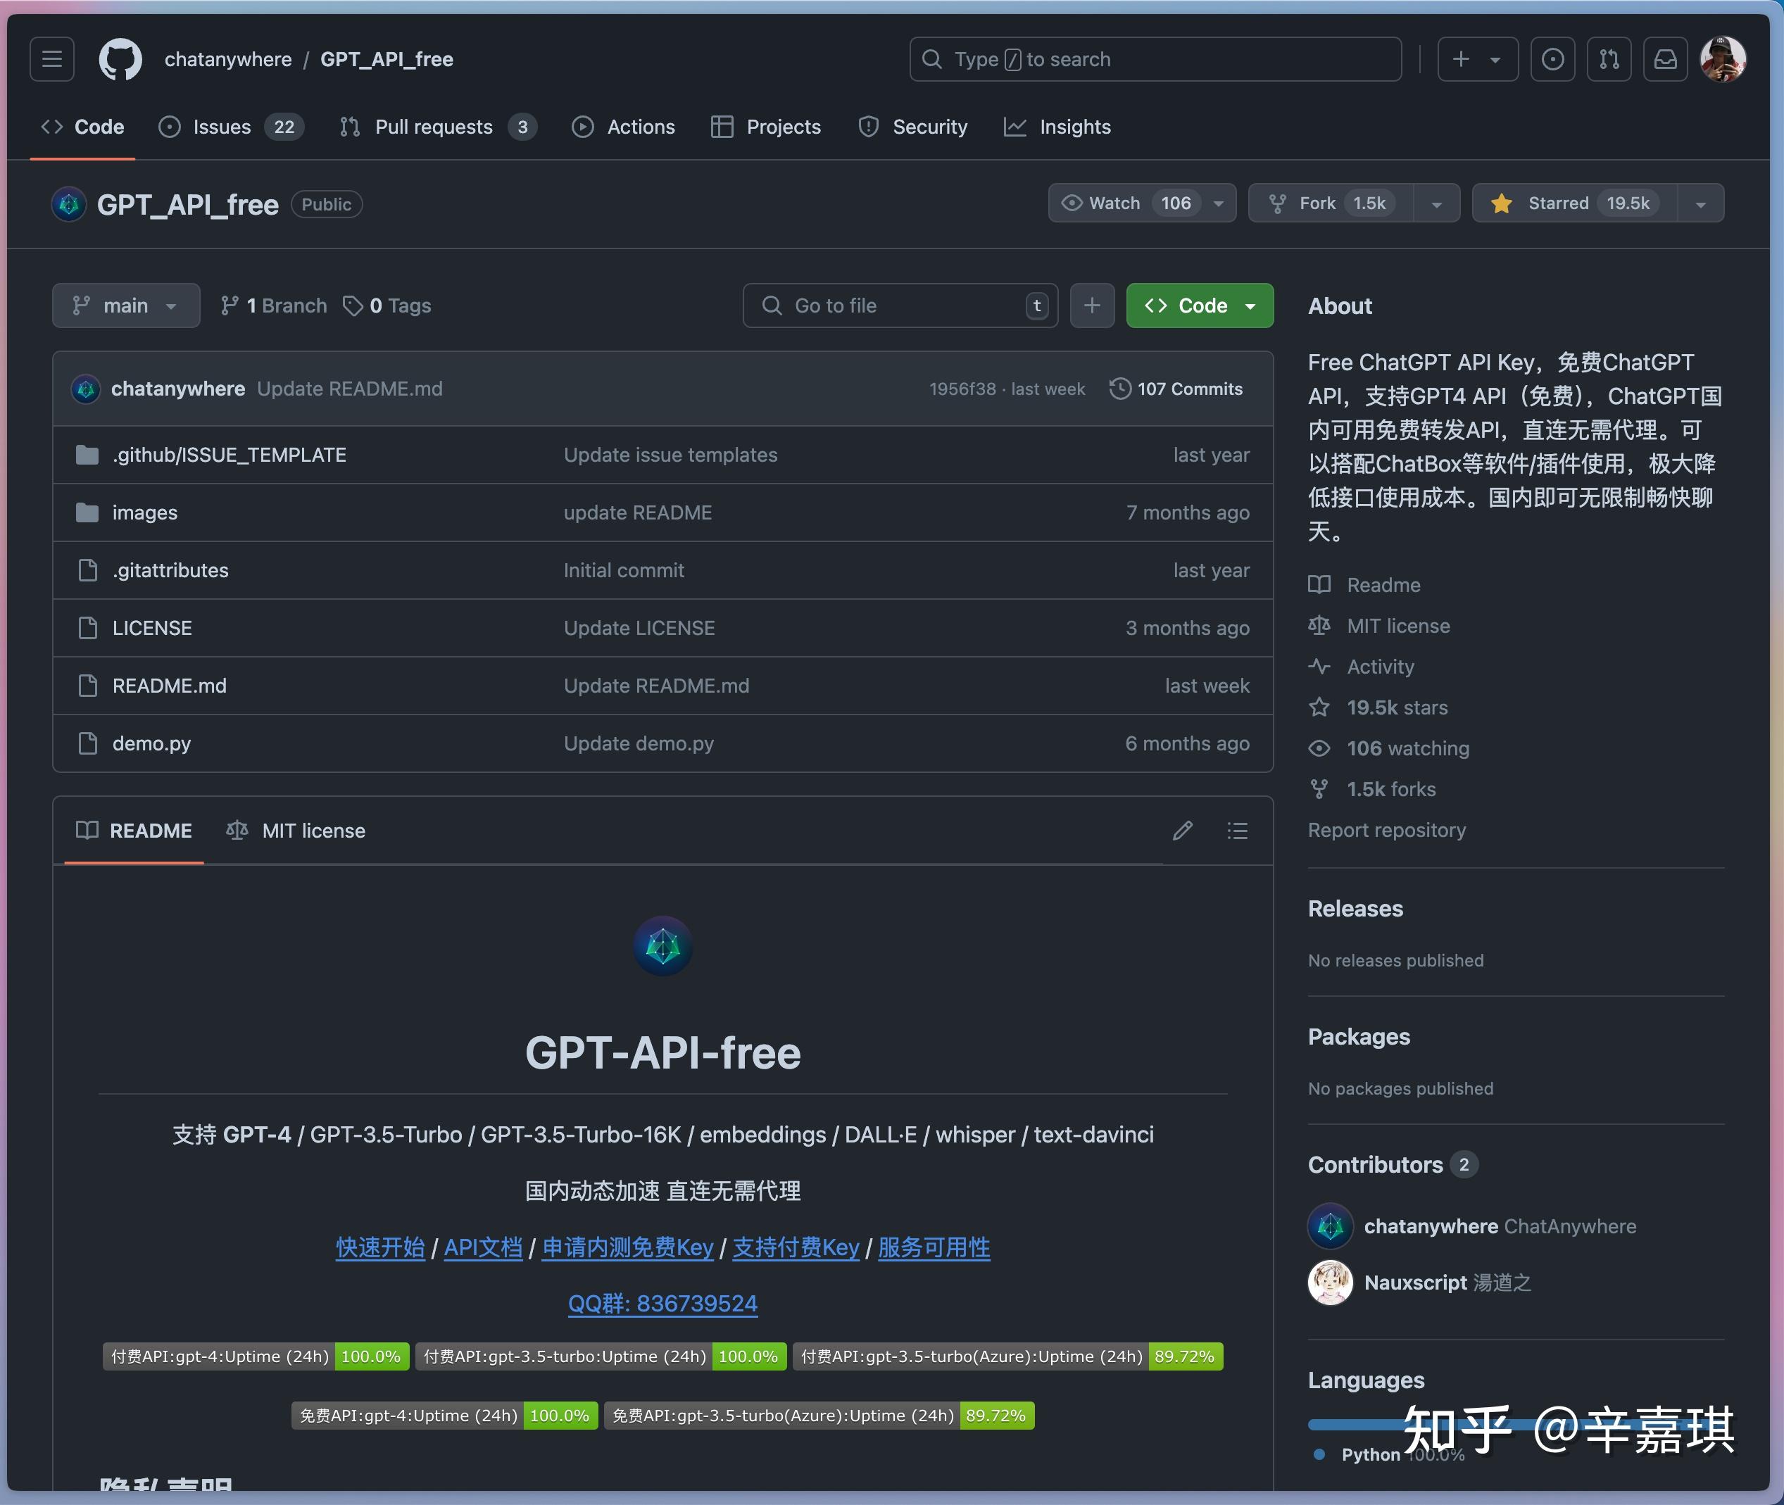
Task: Expand the main branch selector
Action: tap(125, 305)
